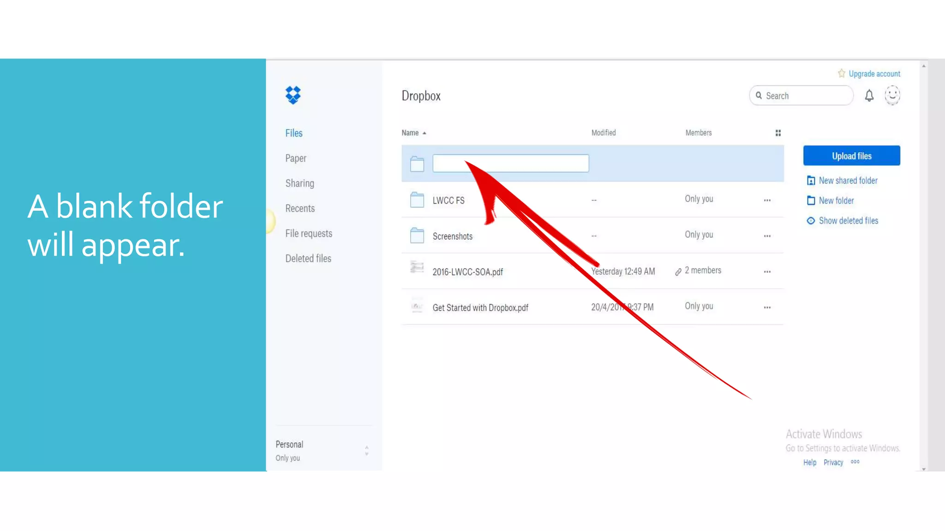Open the account avatar smiley menu
This screenshot has height=531, width=945.
pyautogui.click(x=892, y=95)
